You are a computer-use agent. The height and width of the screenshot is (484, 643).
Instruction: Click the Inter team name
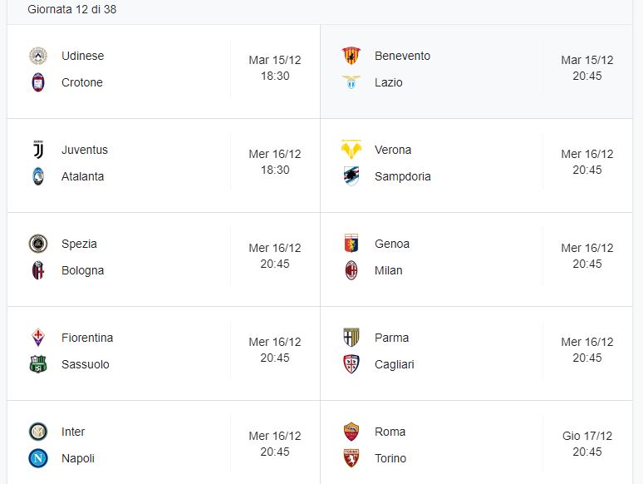73,432
